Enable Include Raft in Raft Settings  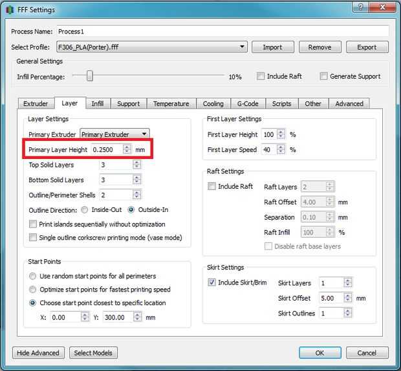coord(211,186)
